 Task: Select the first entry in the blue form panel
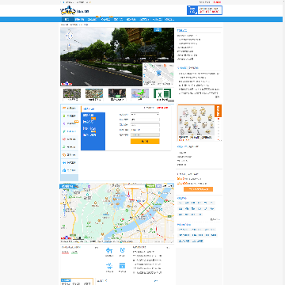(x=89, y=116)
